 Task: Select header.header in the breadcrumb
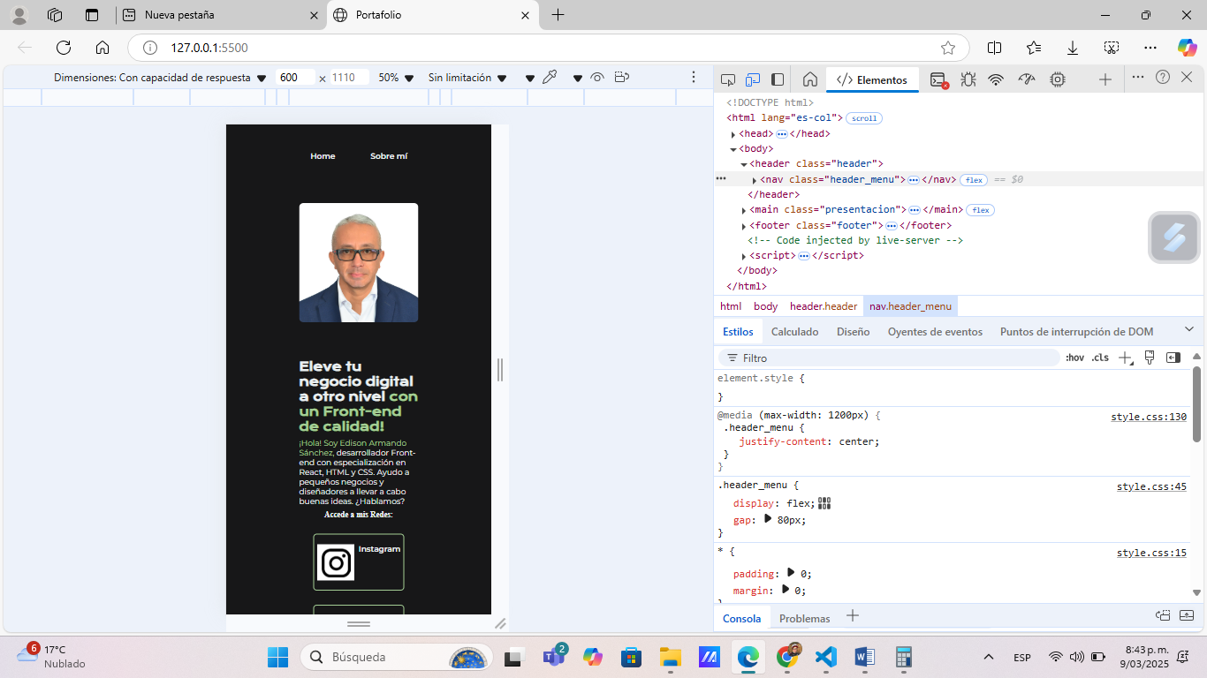[824, 306]
